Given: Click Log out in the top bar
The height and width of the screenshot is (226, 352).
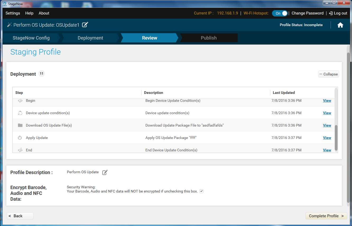Looking at the screenshot, I should pyautogui.click(x=338, y=13).
